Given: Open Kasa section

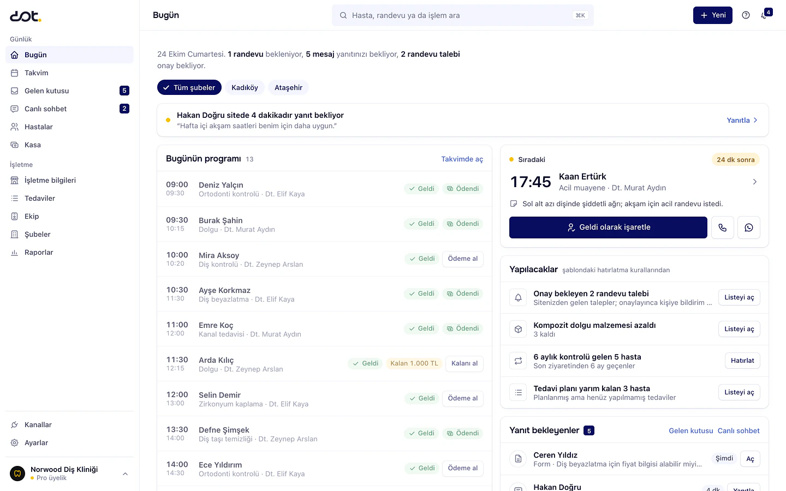Looking at the screenshot, I should 69,145.
